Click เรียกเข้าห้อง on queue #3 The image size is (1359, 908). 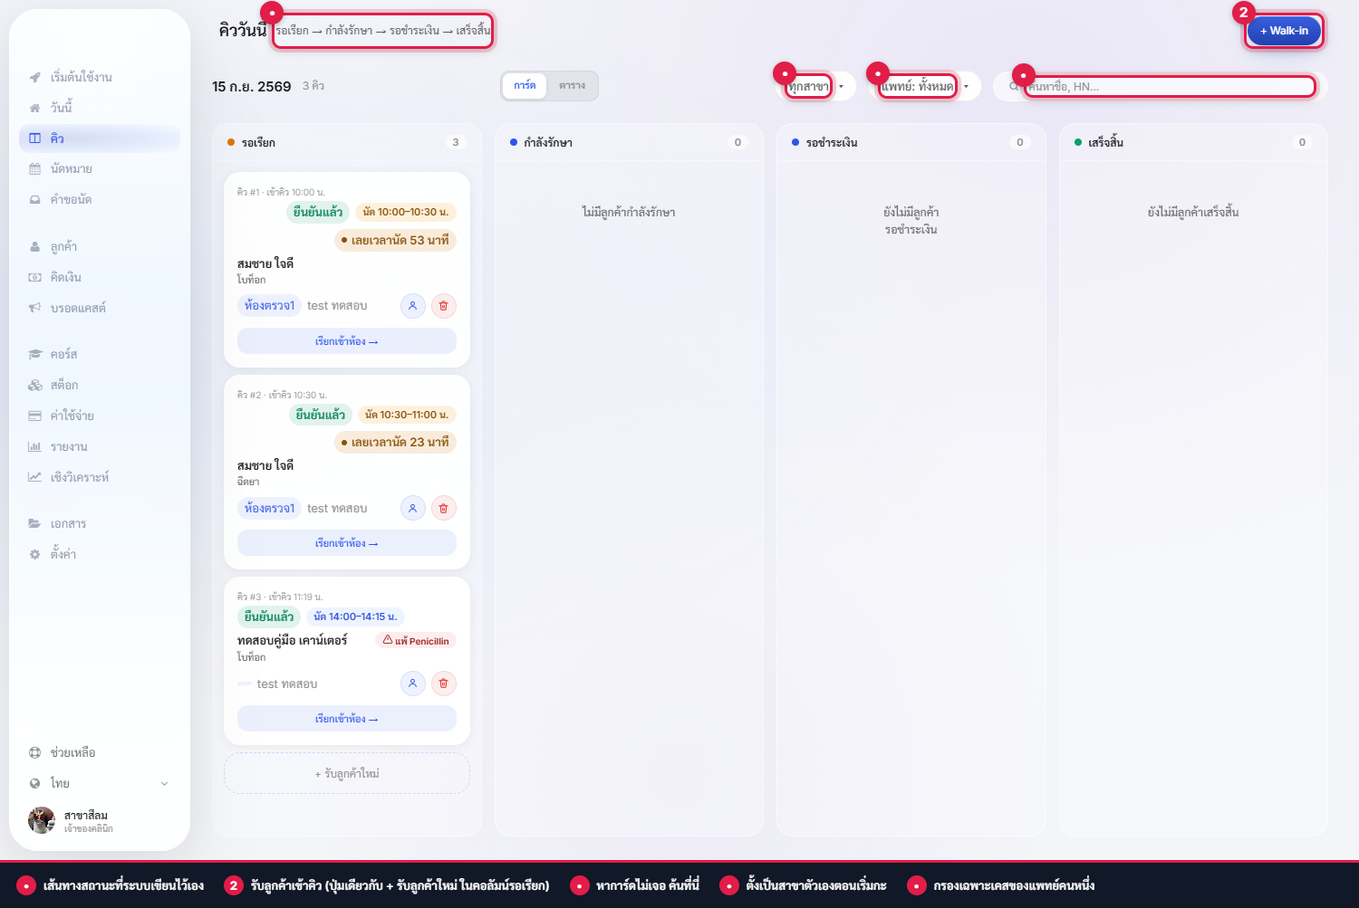347,719
